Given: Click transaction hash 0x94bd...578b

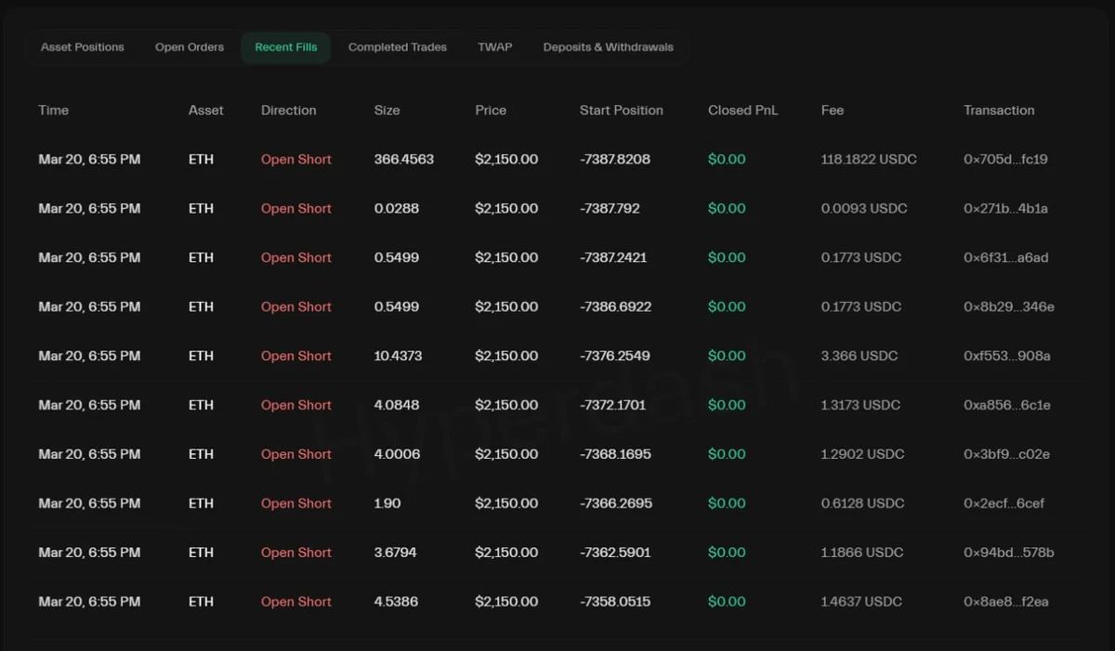Looking at the screenshot, I should tap(1008, 553).
